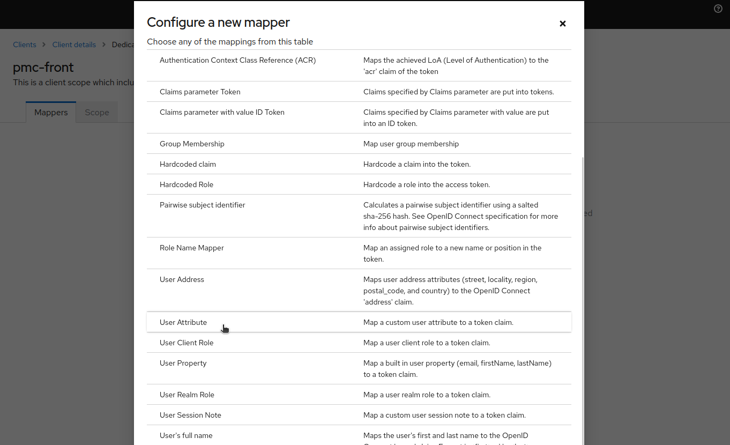Choose the Claims parameter Token mapper
This screenshot has width=730, height=445.
point(200,92)
